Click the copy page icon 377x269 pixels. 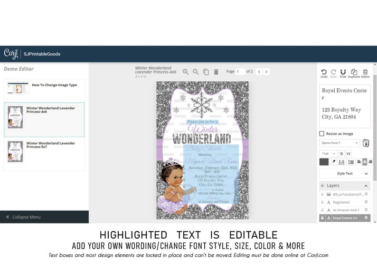pyautogui.click(x=206, y=72)
